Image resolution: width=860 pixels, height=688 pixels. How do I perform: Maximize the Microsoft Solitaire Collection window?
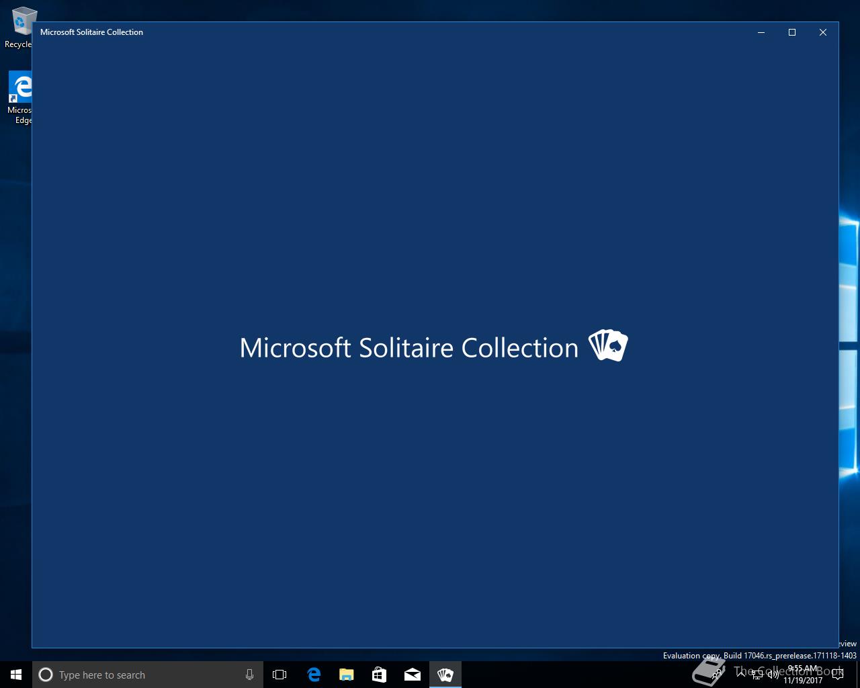pyautogui.click(x=792, y=32)
